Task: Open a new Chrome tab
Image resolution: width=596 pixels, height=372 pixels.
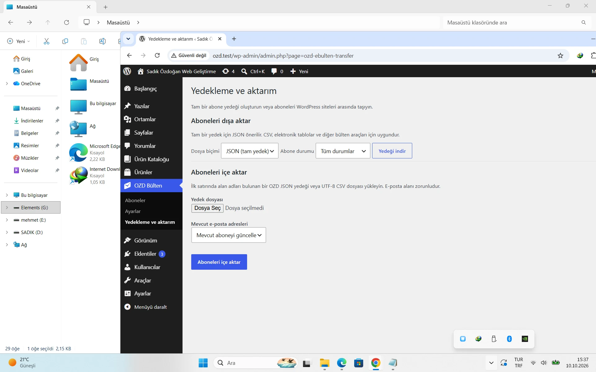Action: 234,39
